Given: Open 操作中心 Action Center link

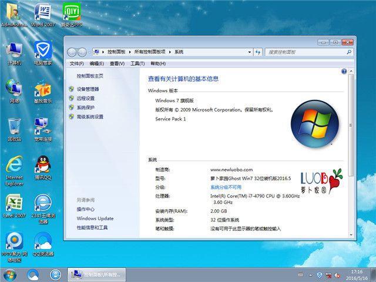Looking at the screenshot, I should point(86,209).
